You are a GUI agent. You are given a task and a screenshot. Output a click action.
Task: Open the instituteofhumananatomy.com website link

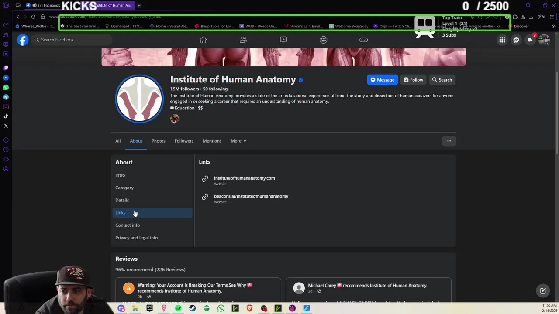[x=245, y=178]
